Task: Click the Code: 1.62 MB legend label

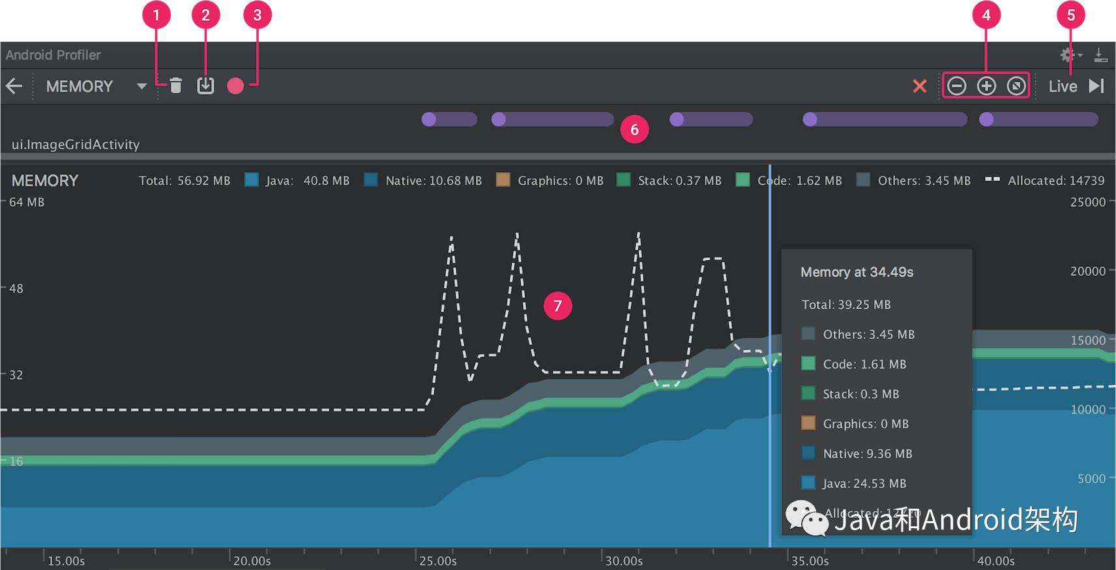Action: click(800, 181)
